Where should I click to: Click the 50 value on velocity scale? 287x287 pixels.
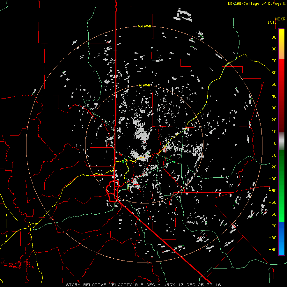point(274,85)
